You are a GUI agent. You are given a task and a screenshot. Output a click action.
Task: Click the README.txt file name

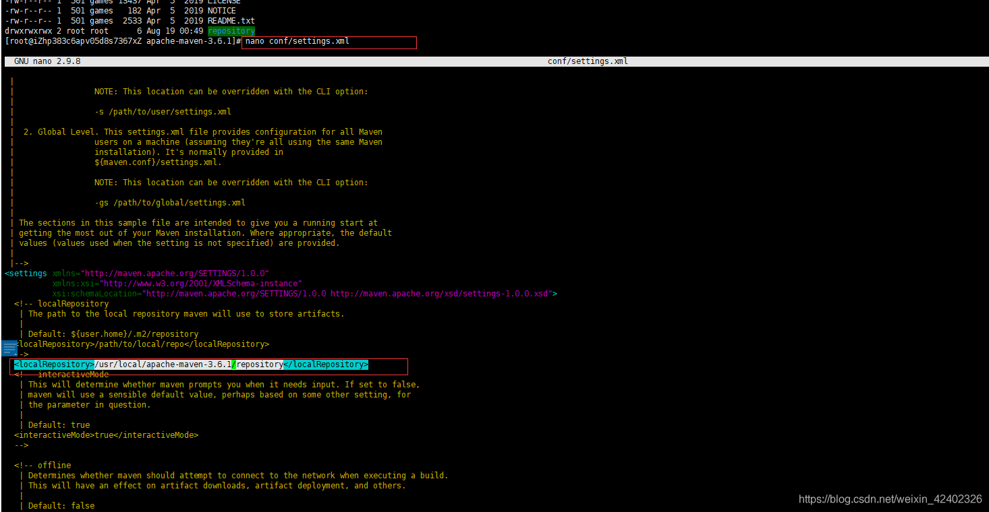(x=231, y=21)
